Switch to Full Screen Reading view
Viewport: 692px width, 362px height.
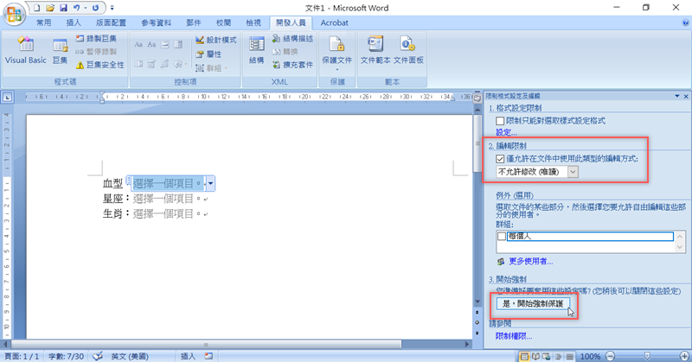click(535, 356)
